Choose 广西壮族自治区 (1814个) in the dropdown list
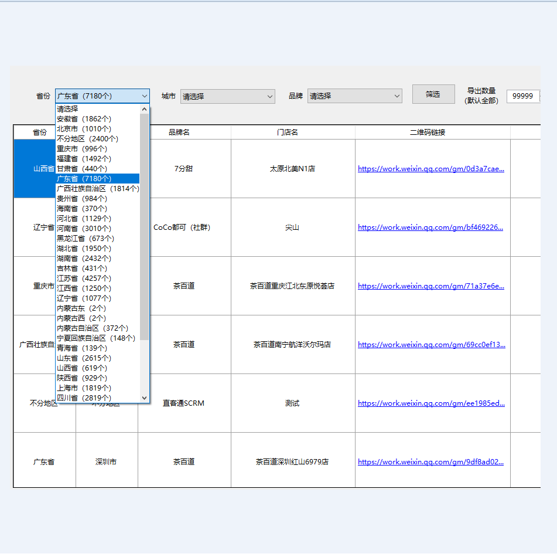557x557 pixels. [x=97, y=189]
